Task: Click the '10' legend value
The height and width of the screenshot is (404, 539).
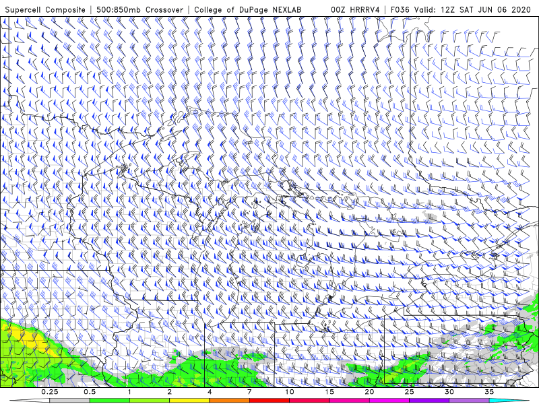Action: tap(290, 392)
